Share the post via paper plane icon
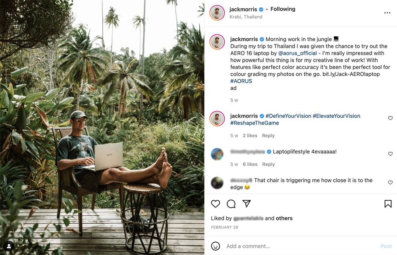 tap(247, 204)
